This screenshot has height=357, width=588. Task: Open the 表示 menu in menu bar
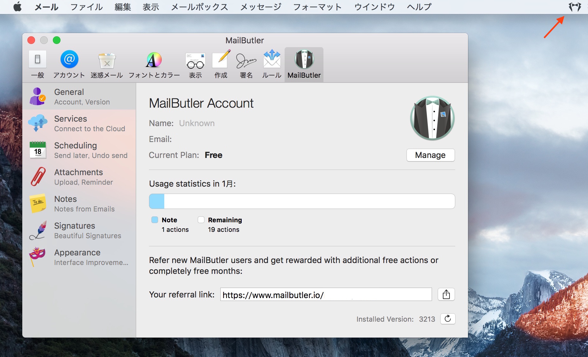(151, 7)
